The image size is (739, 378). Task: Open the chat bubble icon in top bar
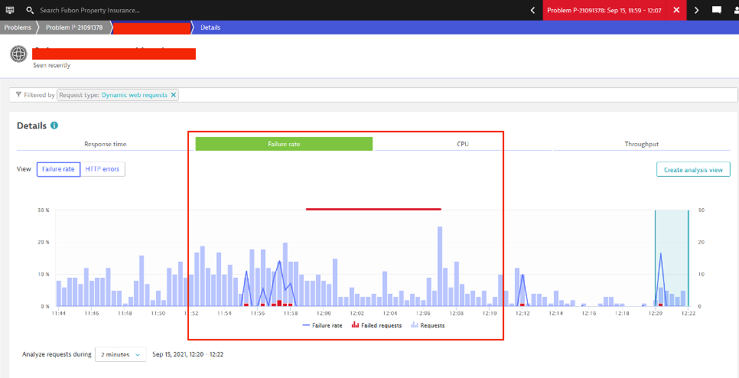coord(717,10)
